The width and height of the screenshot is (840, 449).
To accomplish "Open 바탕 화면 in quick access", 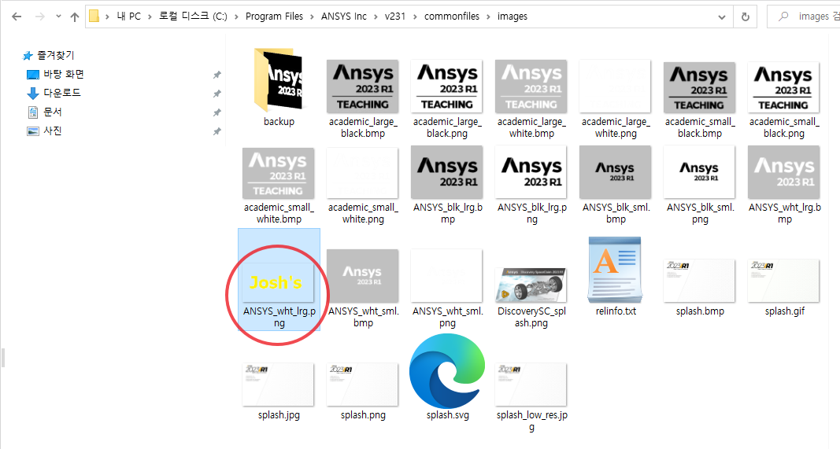I will coord(63,75).
